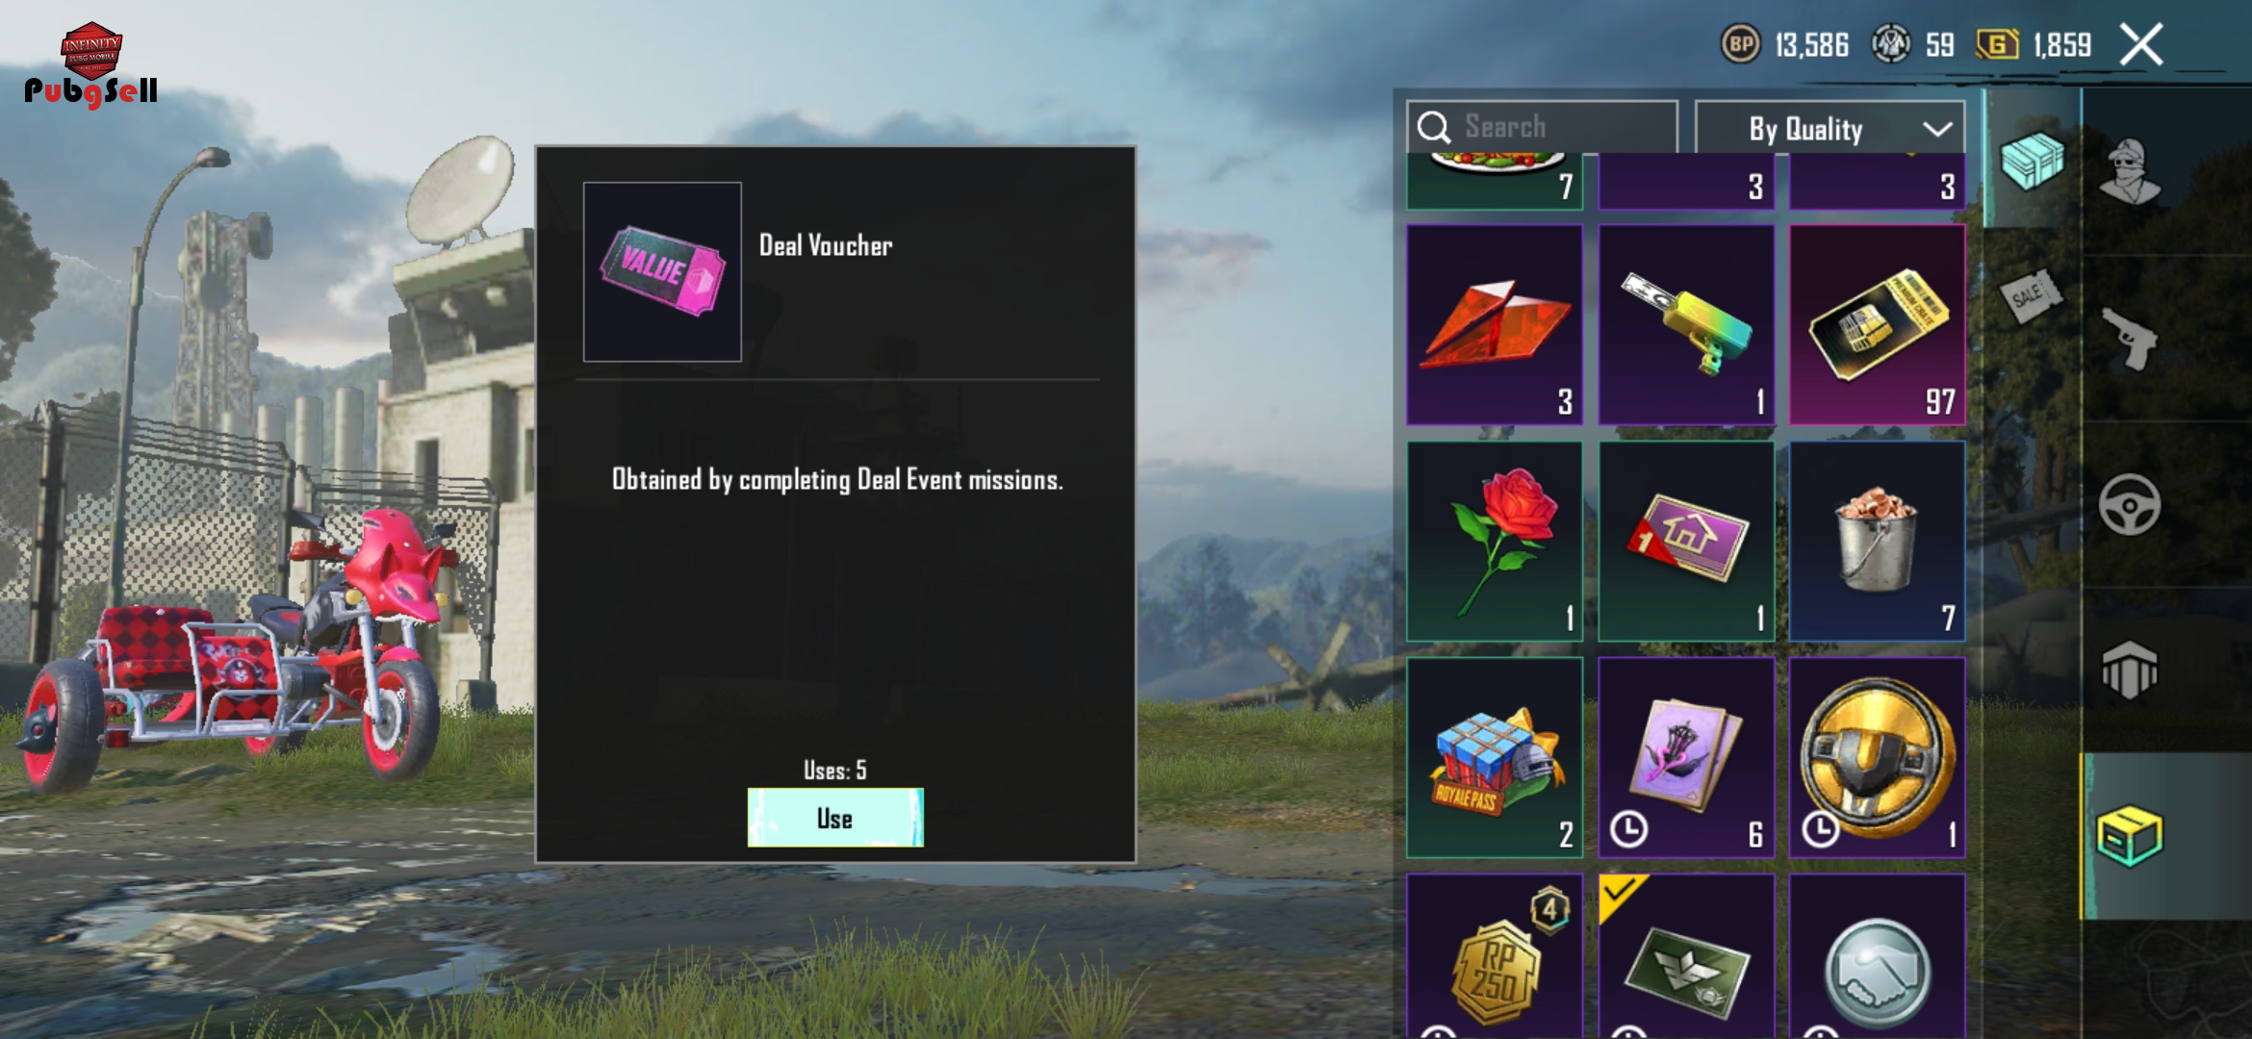
Task: Open the parachute backpack tab
Action: click(2130, 670)
